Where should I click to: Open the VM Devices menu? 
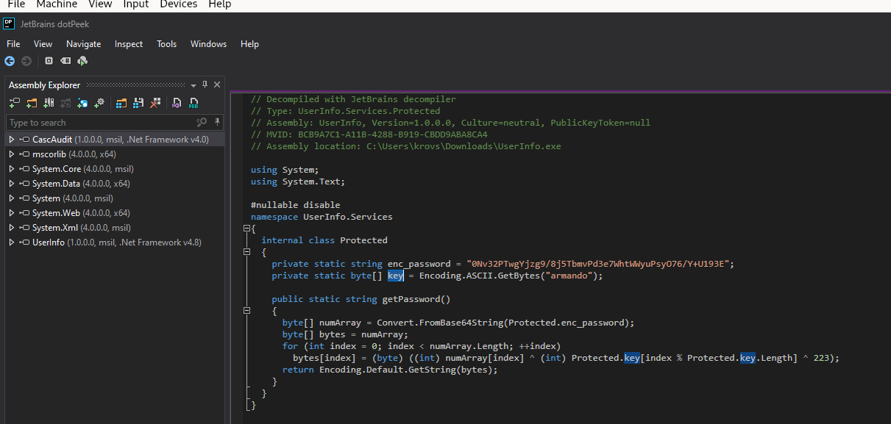[179, 4]
